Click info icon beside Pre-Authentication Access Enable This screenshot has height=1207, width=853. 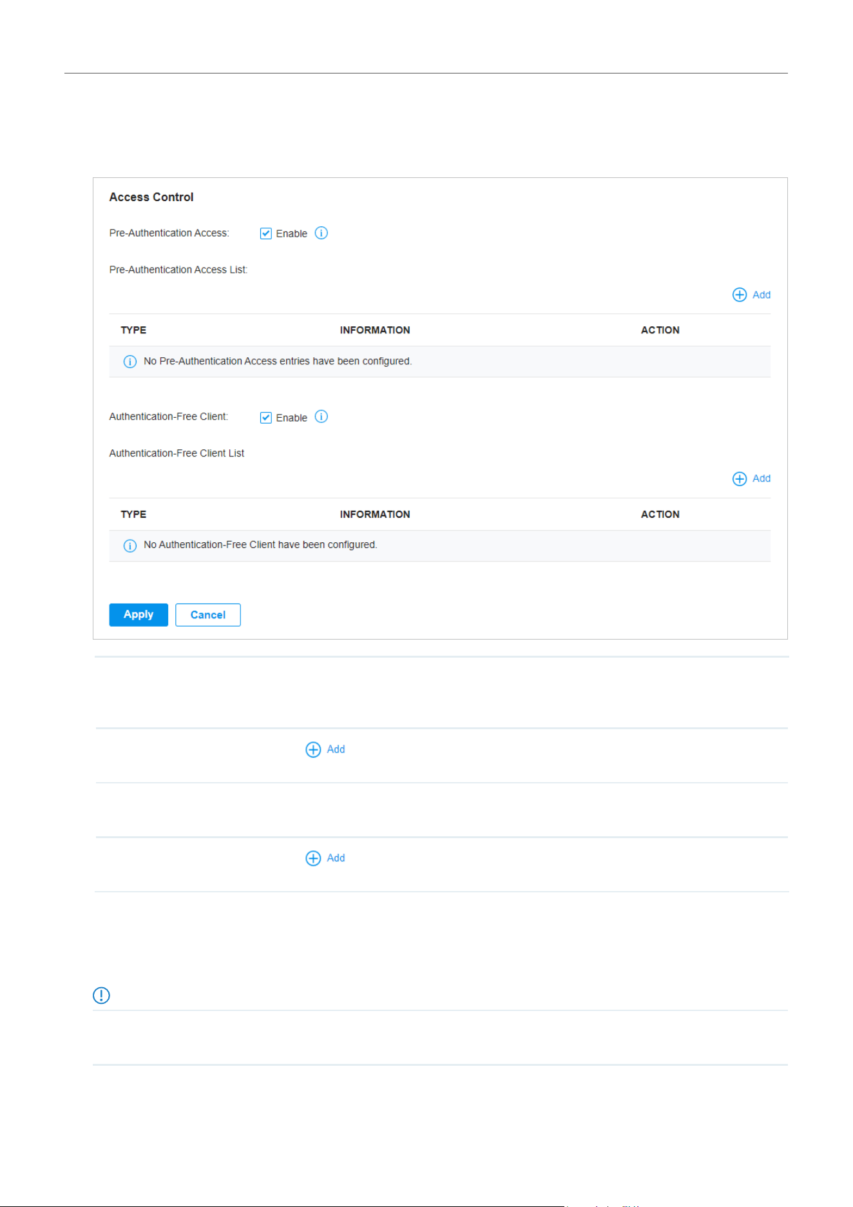(321, 233)
